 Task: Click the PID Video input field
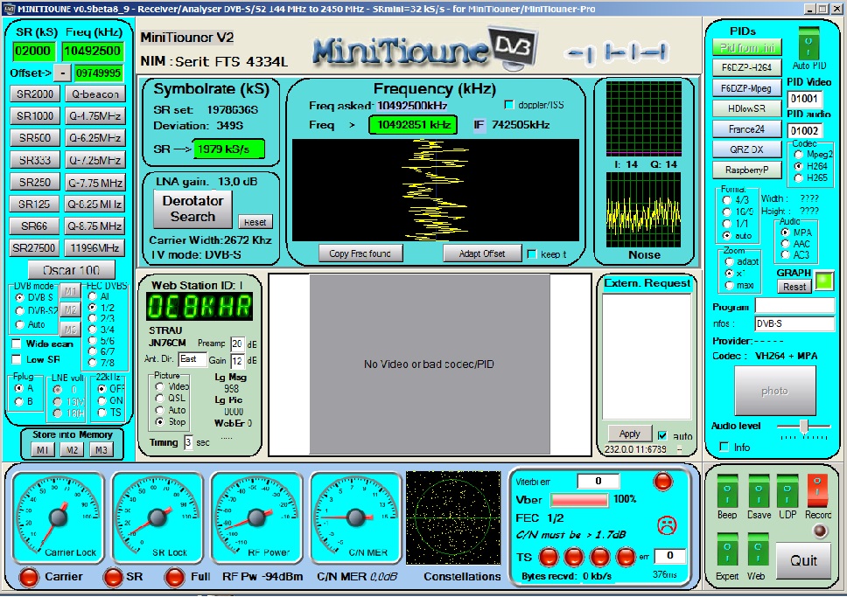tap(805, 99)
